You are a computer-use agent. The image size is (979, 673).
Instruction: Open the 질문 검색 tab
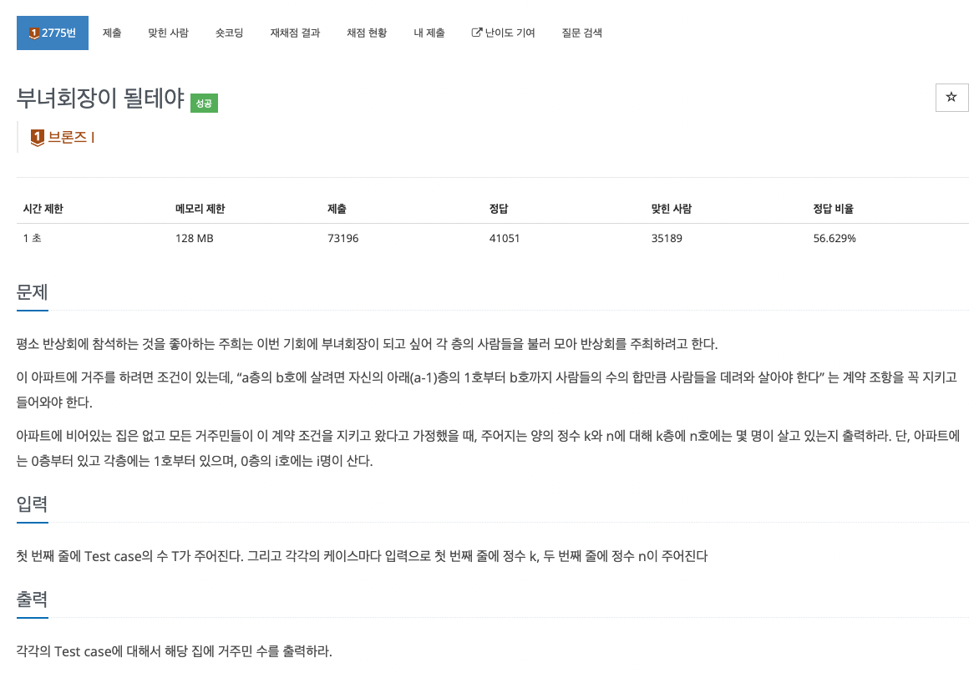[x=581, y=33]
